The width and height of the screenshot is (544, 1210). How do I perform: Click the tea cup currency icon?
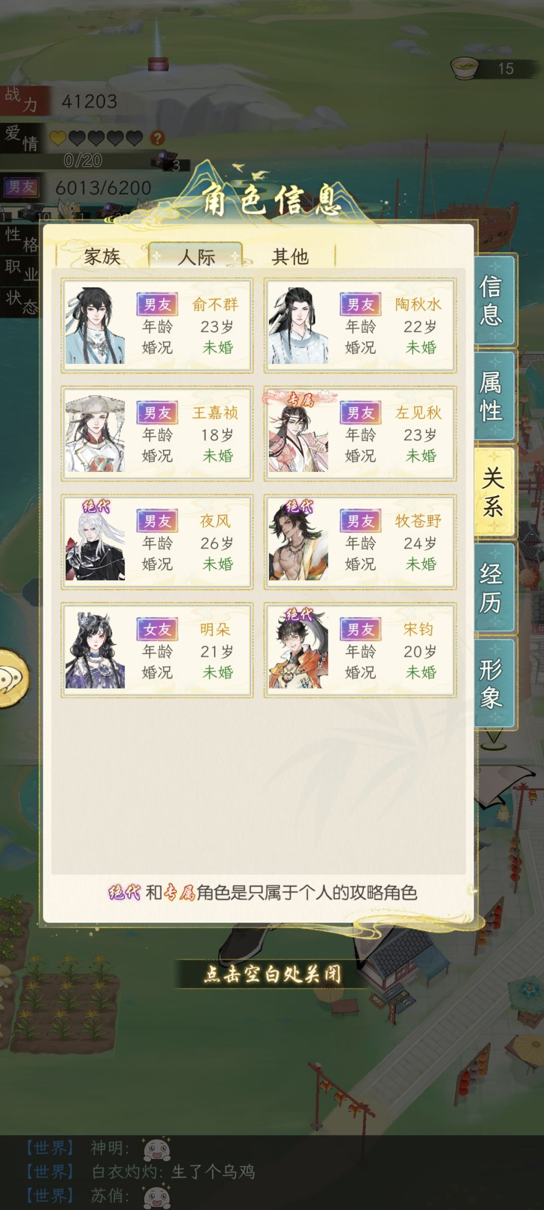point(464,68)
